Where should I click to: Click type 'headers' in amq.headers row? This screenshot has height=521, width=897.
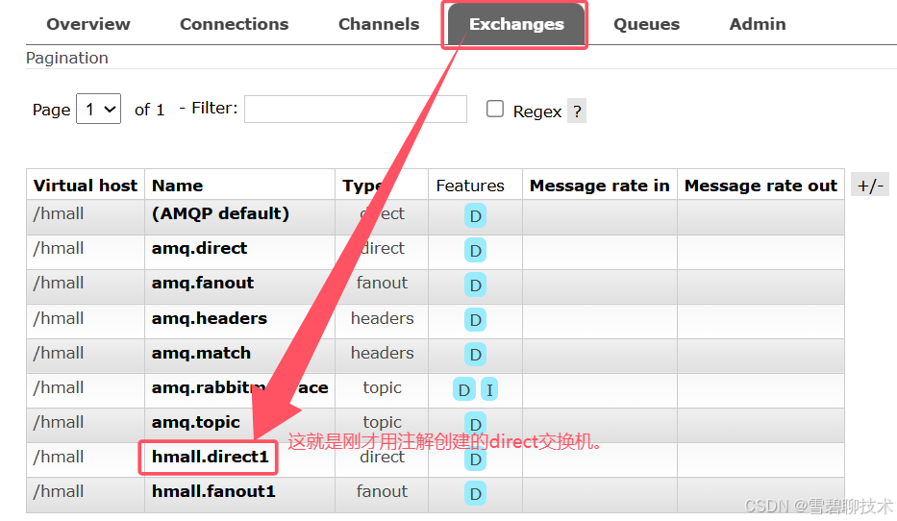[382, 318]
